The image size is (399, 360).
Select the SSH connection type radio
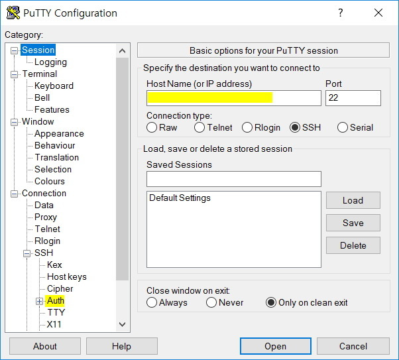[x=295, y=127]
